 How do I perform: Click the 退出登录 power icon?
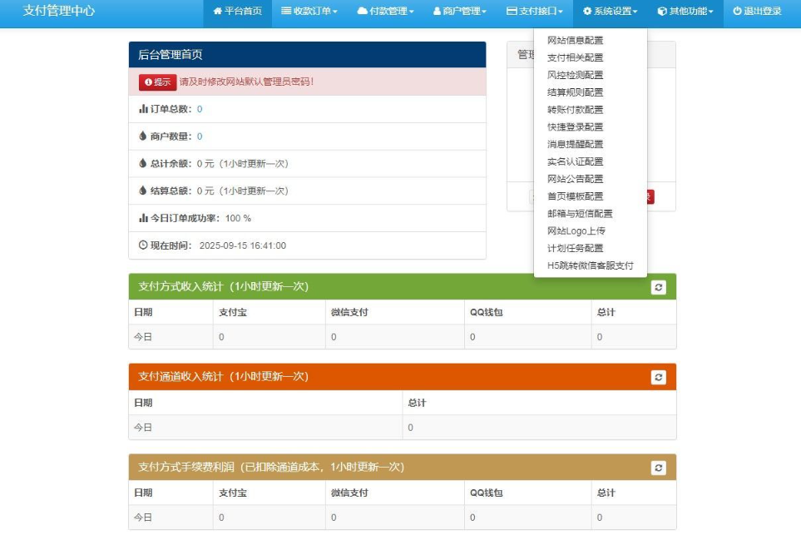pos(737,12)
